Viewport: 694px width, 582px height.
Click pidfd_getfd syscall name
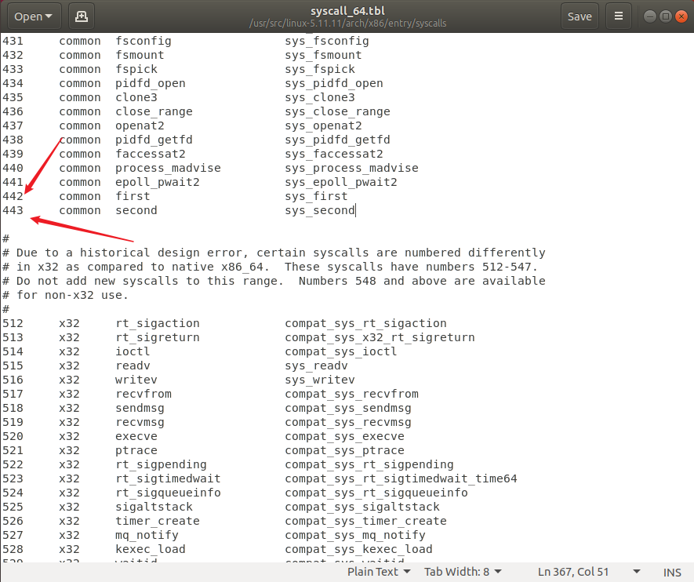154,140
